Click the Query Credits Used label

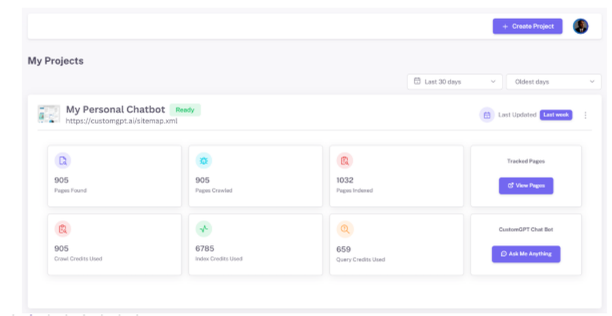360,260
